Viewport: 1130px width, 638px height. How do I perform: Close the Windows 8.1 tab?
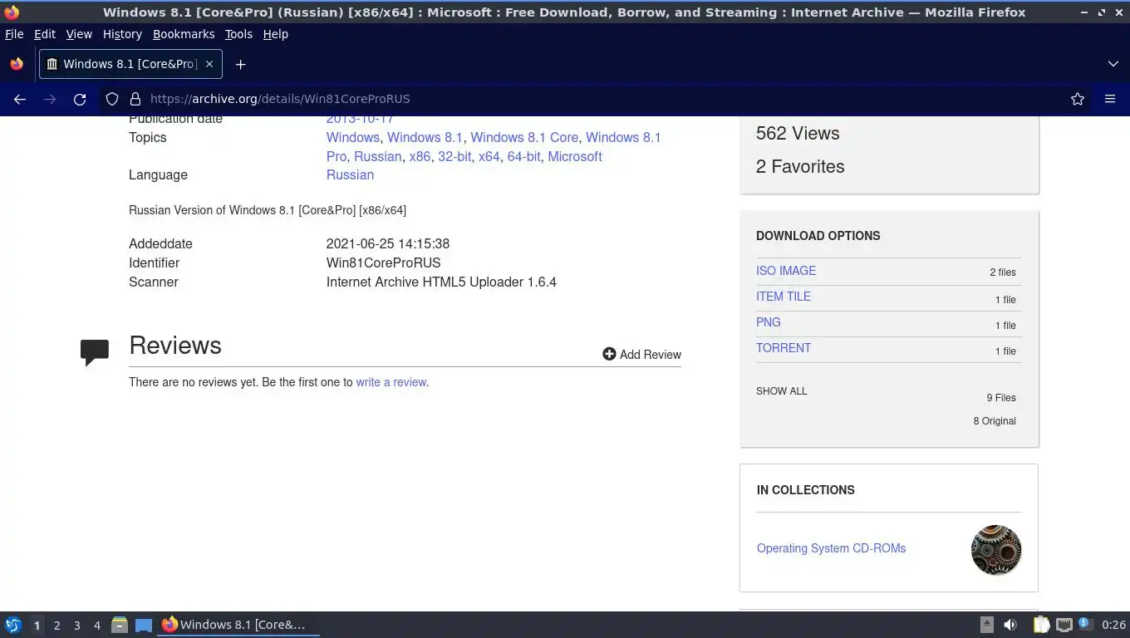pyautogui.click(x=209, y=64)
